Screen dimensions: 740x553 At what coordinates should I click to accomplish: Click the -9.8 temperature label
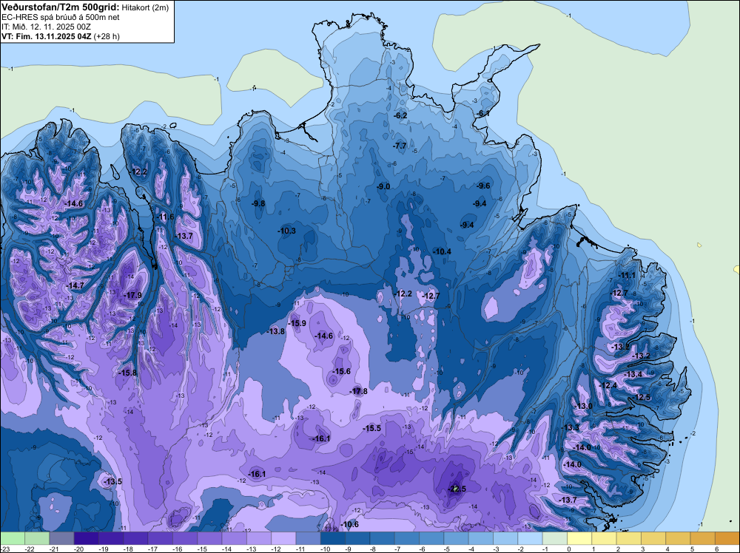tap(258, 203)
